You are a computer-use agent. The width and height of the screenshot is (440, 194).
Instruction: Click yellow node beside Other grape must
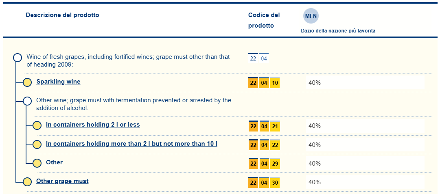[x=27, y=182]
